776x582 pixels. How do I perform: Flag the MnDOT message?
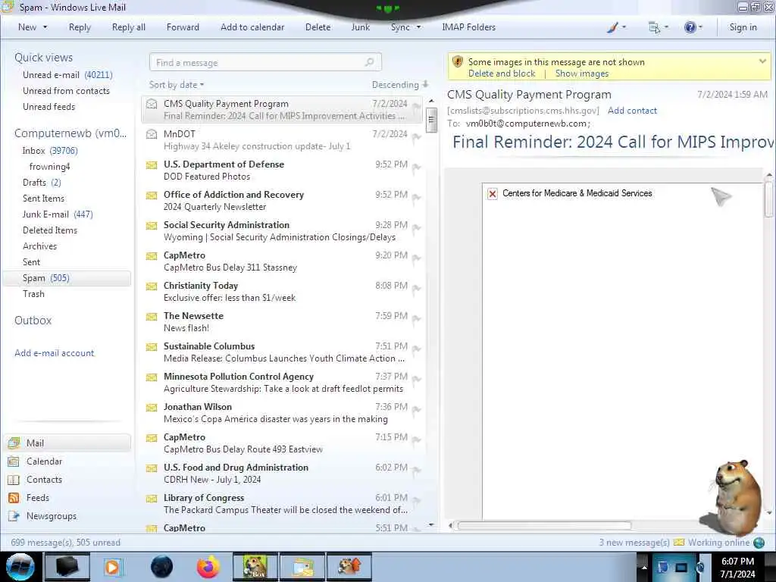[x=417, y=138]
